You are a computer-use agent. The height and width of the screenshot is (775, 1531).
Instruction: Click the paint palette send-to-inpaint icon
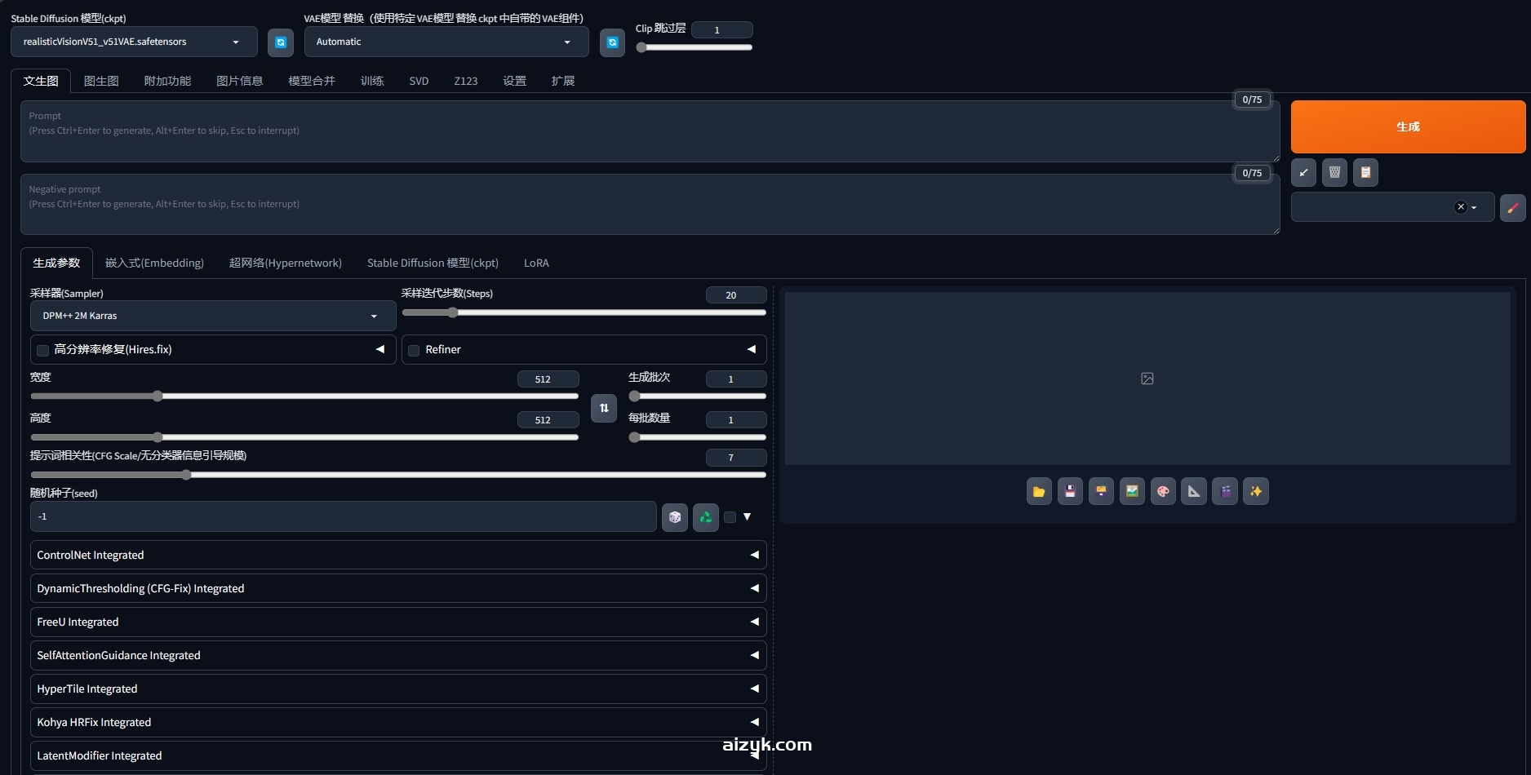(1163, 492)
